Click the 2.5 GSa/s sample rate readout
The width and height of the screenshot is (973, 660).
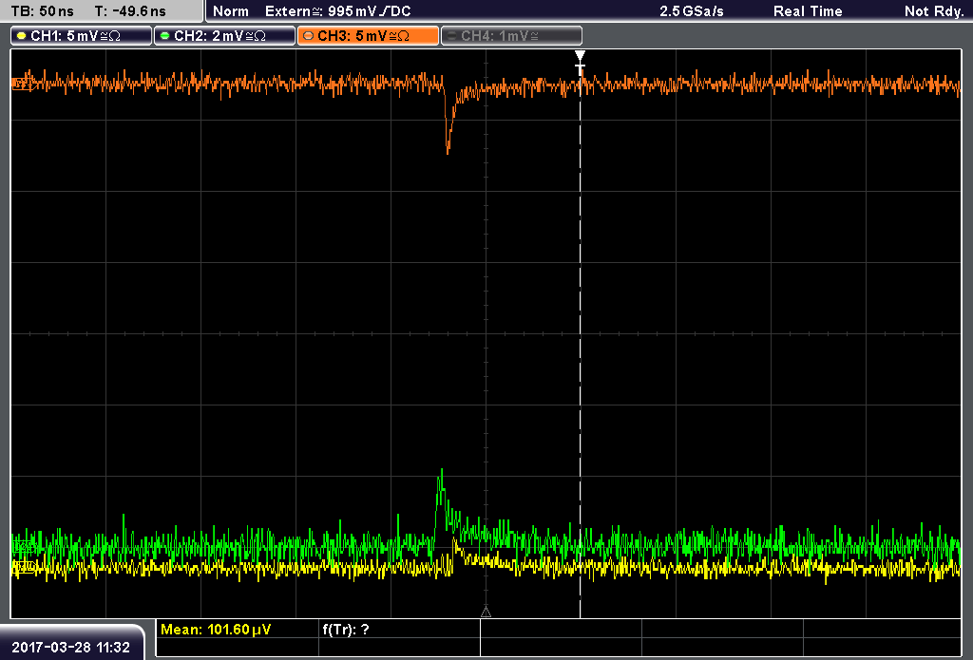tap(692, 11)
